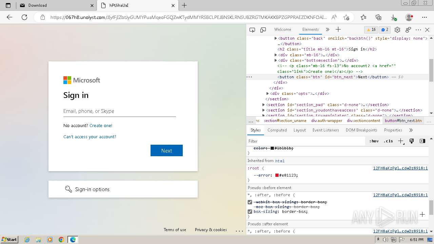Open :root rule stylesheet source link

400,168
